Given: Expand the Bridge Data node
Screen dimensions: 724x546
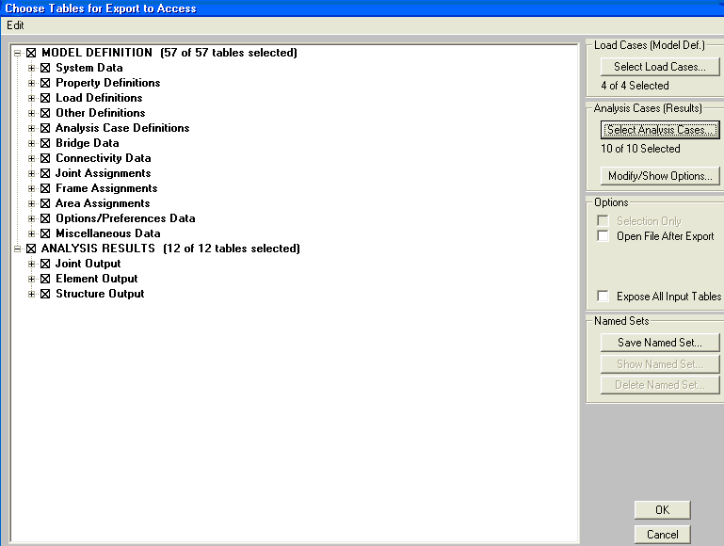Looking at the screenshot, I should (x=31, y=143).
